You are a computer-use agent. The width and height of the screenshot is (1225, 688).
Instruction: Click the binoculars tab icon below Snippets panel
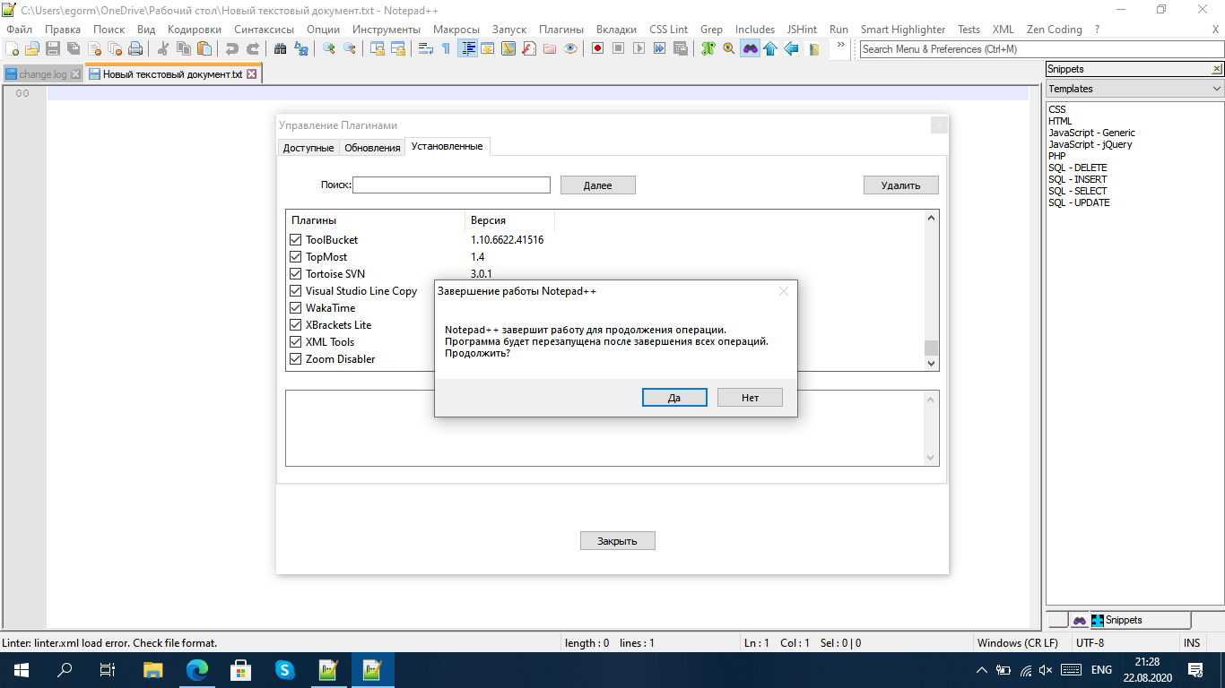[x=1080, y=620]
